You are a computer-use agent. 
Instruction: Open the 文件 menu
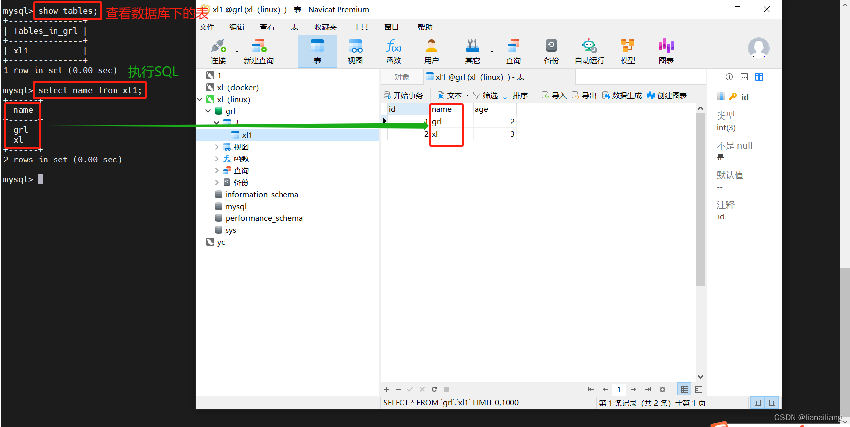(207, 27)
